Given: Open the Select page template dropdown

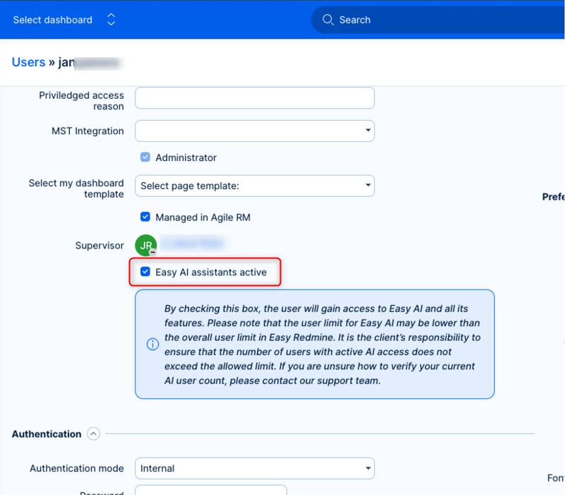Looking at the screenshot, I should pyautogui.click(x=254, y=186).
